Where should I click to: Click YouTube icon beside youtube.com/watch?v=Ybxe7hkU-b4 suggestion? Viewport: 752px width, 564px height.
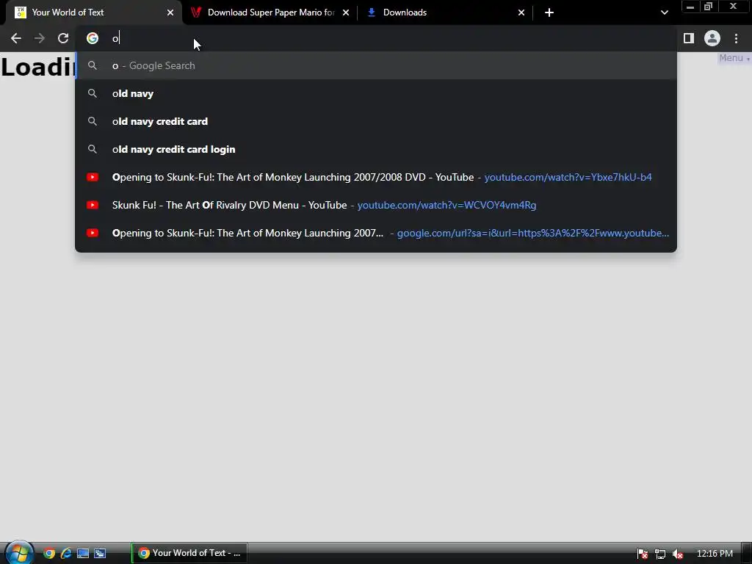coord(93,177)
